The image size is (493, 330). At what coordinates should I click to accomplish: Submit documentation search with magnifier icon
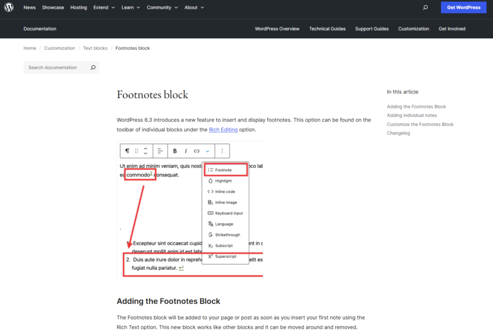(x=93, y=68)
